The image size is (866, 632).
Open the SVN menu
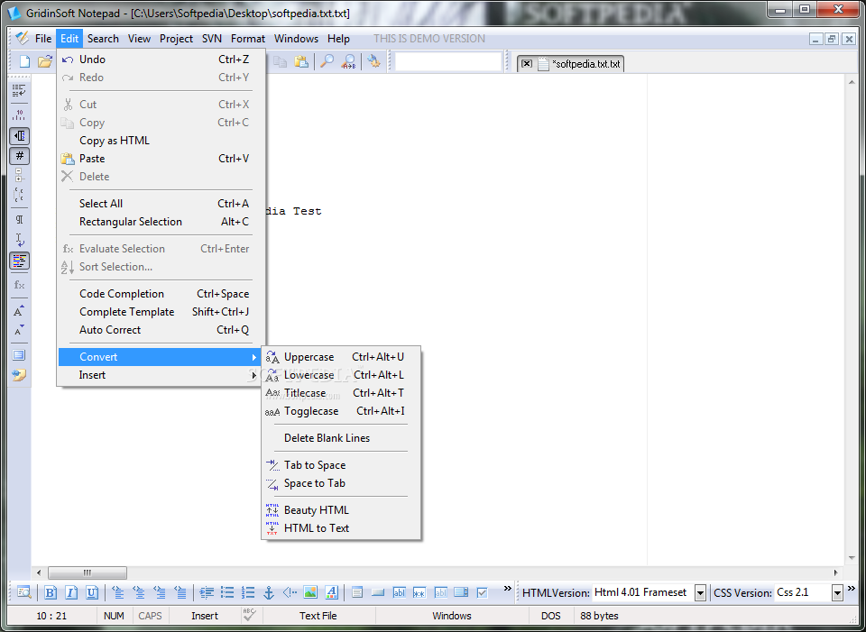click(211, 39)
